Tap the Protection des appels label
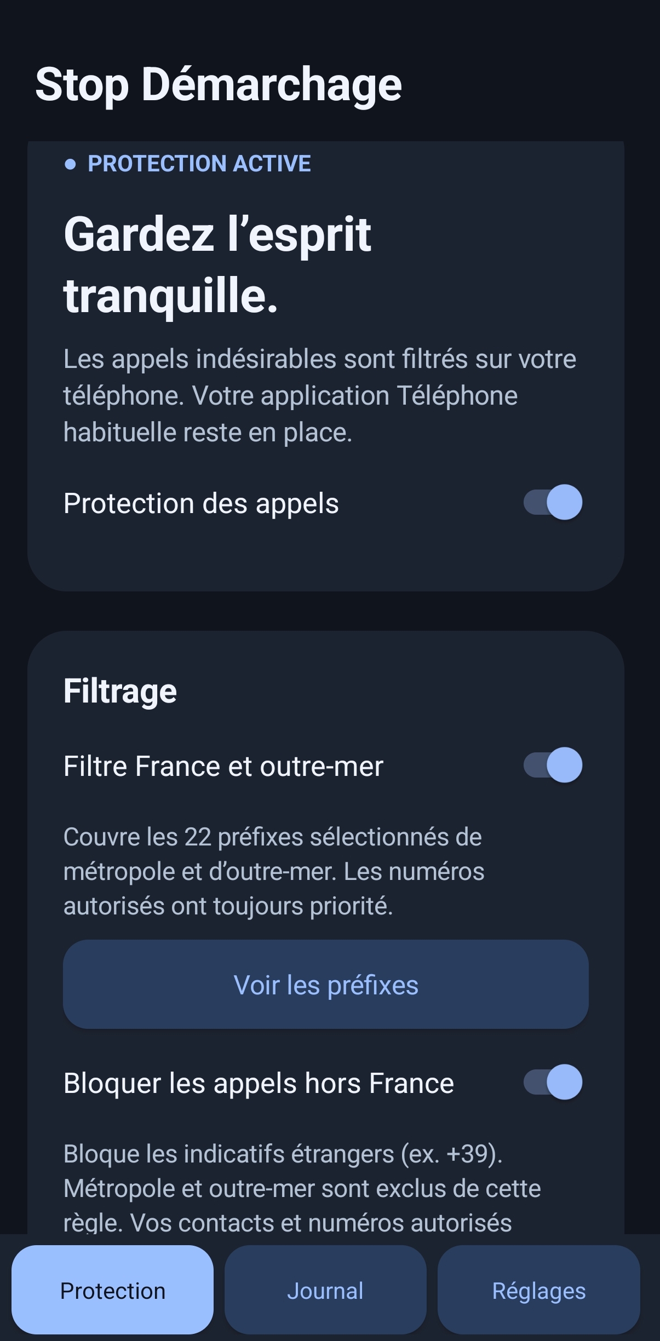 pos(201,503)
